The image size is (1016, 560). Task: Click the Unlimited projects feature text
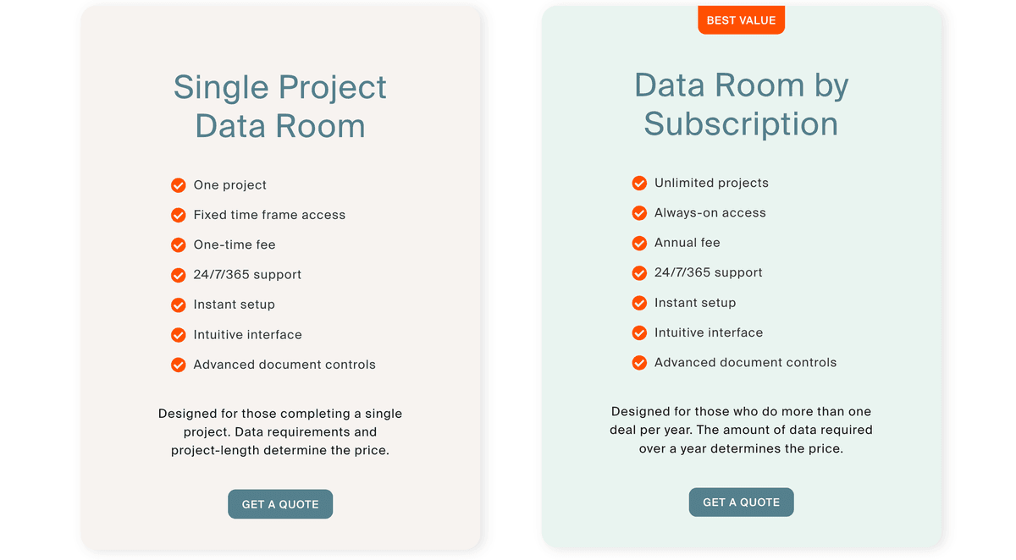tap(711, 183)
